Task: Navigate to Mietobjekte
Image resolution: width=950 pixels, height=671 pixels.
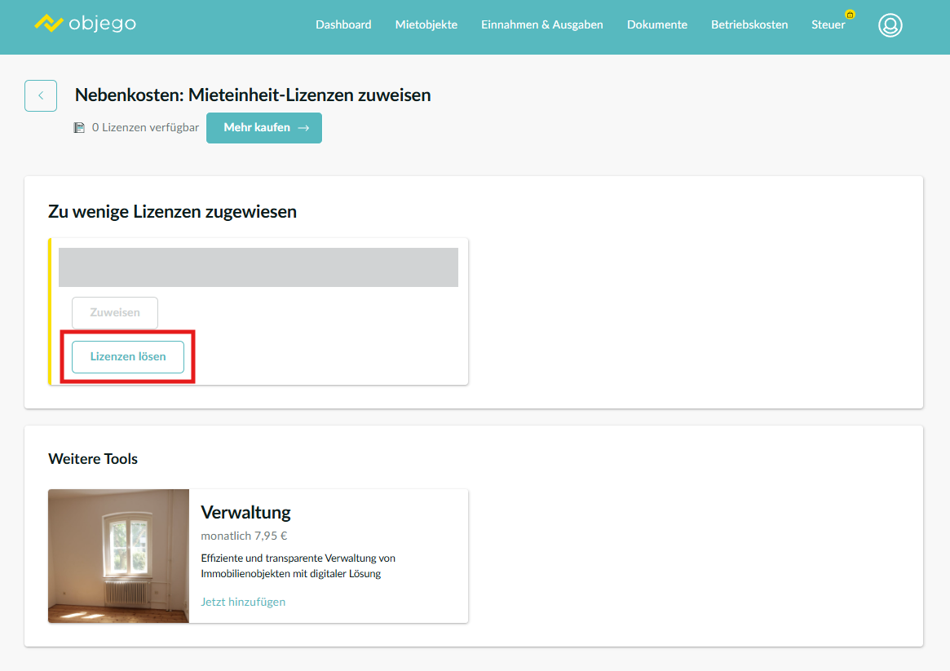Action: click(x=426, y=24)
